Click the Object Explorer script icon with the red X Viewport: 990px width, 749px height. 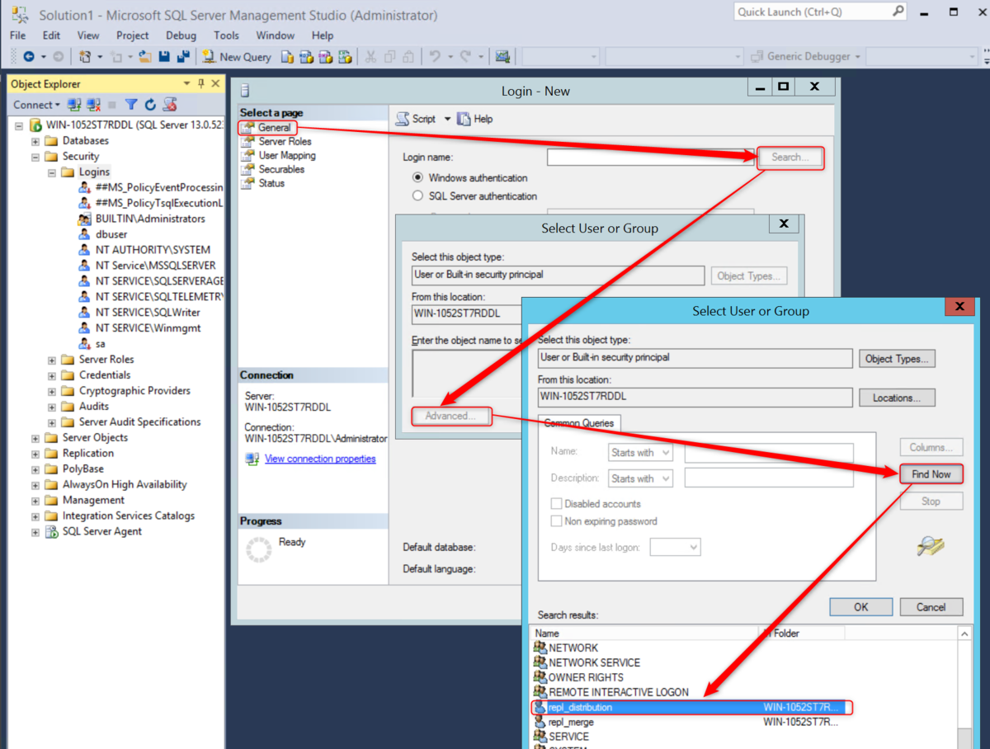(x=170, y=105)
